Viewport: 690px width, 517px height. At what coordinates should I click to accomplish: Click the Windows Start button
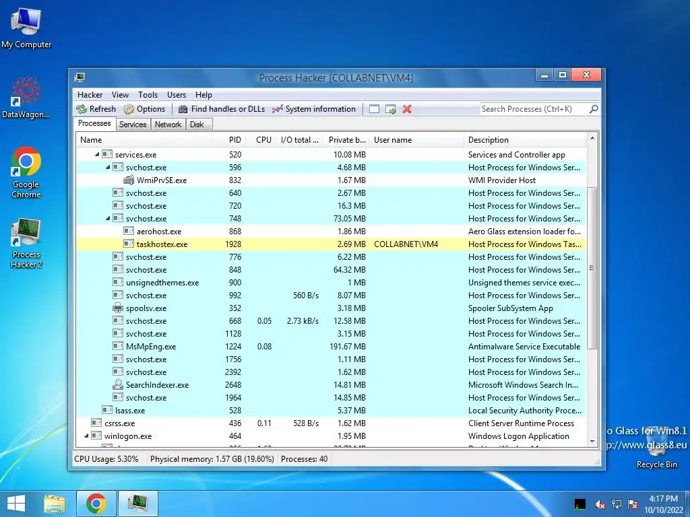16,504
